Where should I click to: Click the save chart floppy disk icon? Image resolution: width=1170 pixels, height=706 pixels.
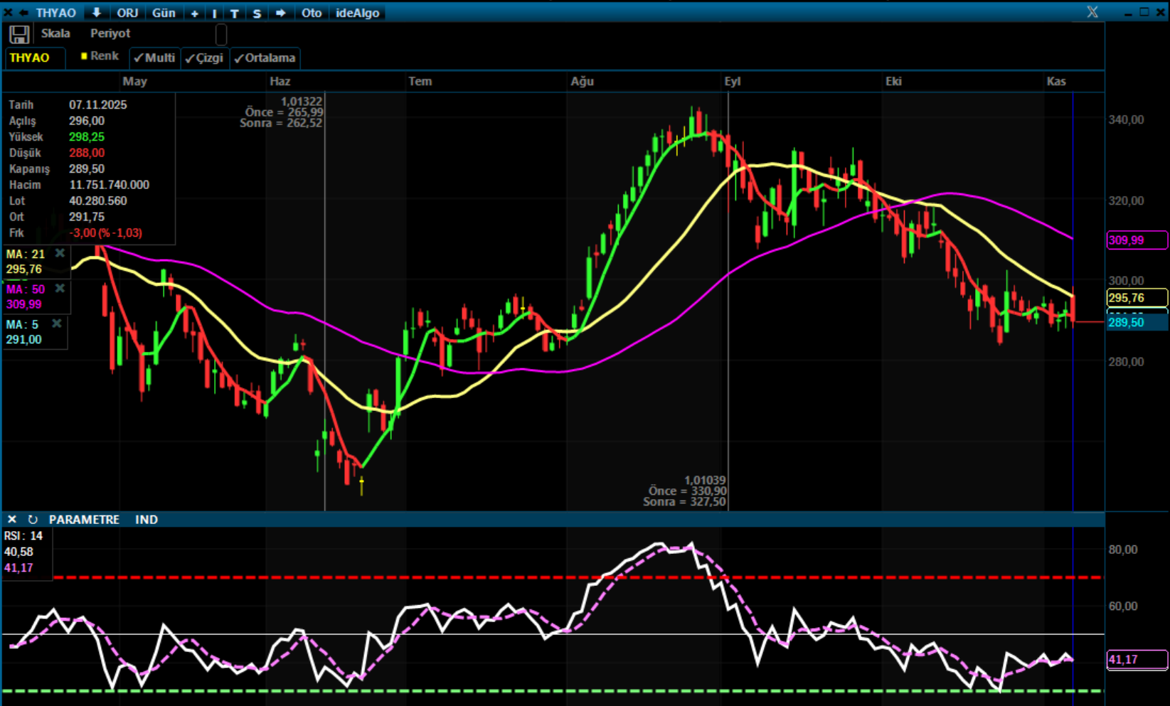(19, 34)
